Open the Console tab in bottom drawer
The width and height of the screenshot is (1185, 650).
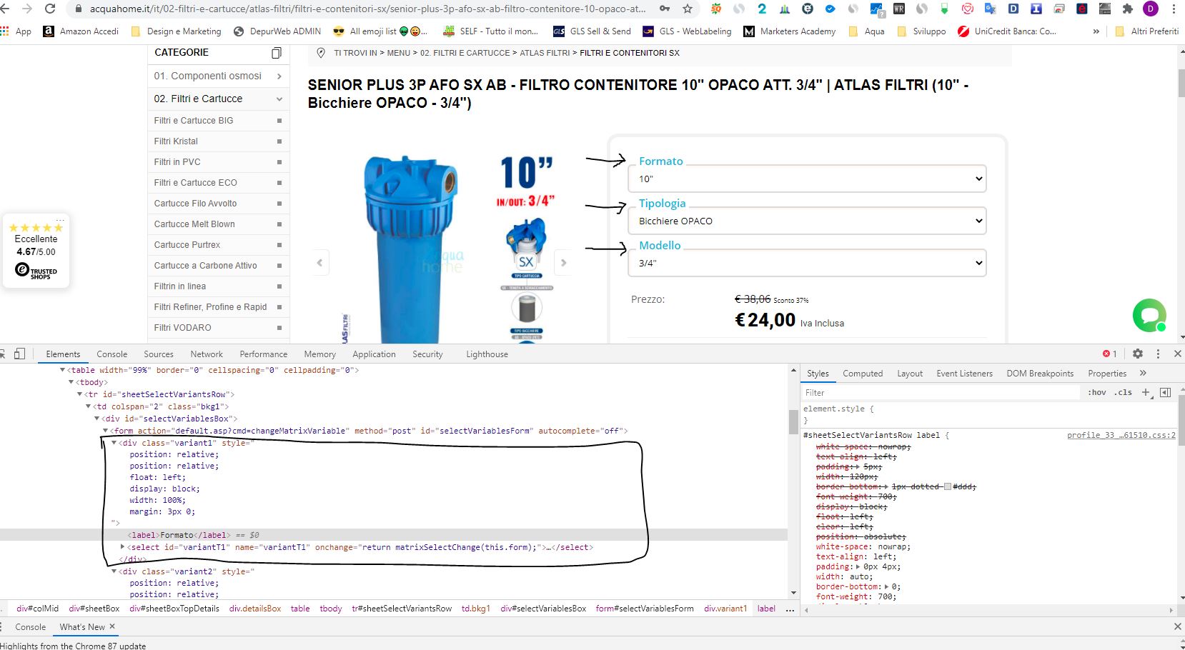(31, 626)
